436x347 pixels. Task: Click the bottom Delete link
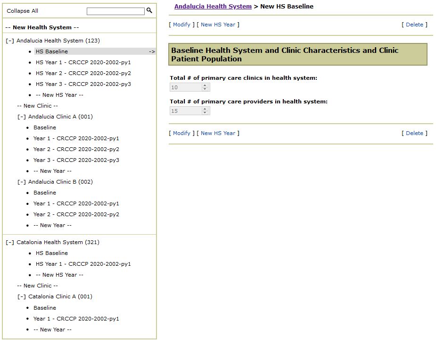pos(414,133)
